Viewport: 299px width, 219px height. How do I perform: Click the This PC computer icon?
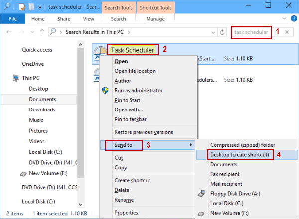coord(16,78)
